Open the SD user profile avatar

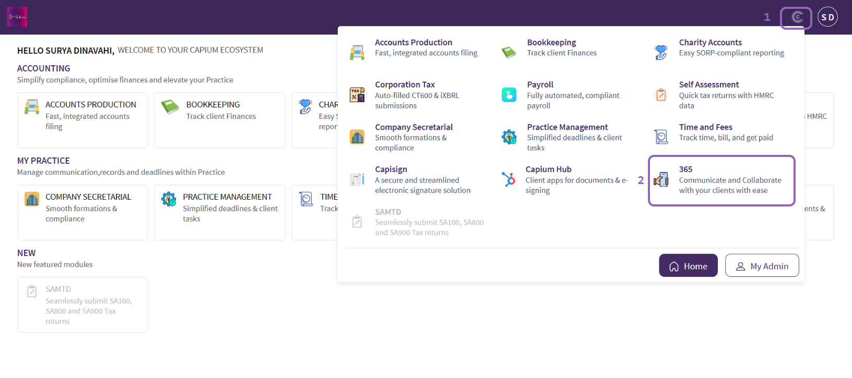tap(827, 17)
